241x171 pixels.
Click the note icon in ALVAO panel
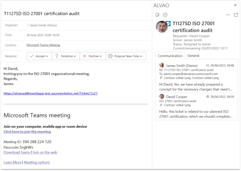157,15
